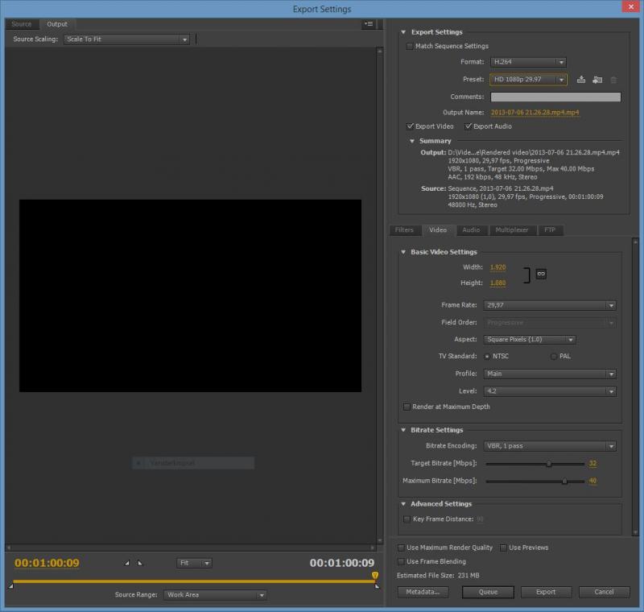Switch to the Source tab
This screenshot has width=644, height=612.
pyautogui.click(x=22, y=24)
